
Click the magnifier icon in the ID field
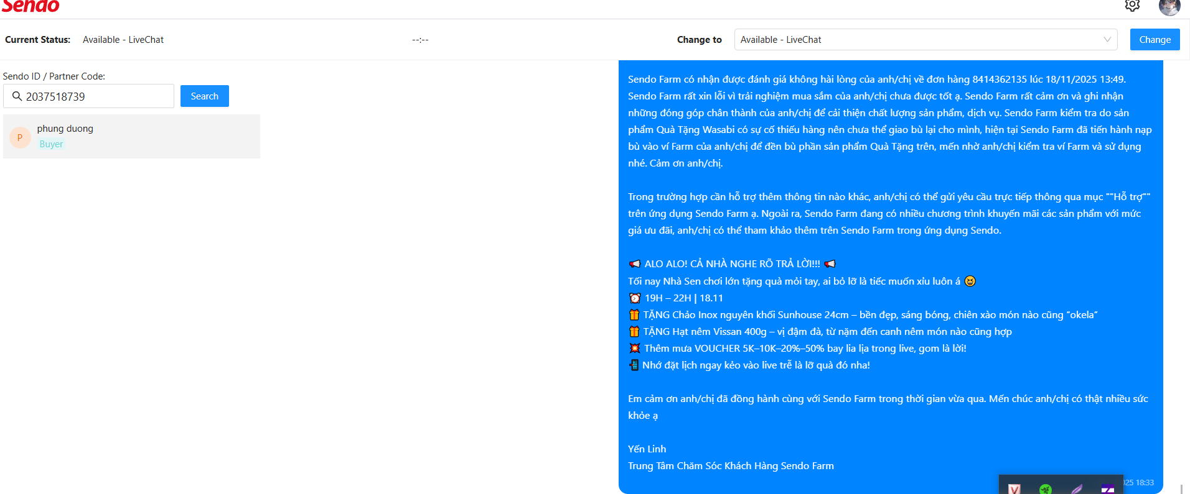point(17,96)
